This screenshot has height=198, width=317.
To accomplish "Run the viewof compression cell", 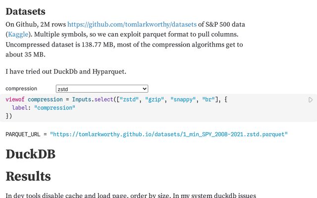I will pyautogui.click(x=311, y=99).
